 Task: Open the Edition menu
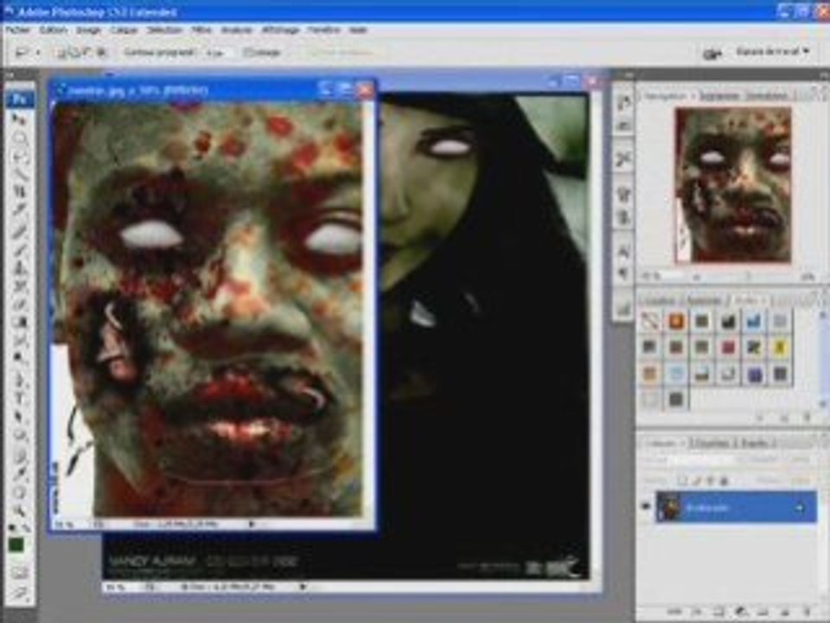54,29
